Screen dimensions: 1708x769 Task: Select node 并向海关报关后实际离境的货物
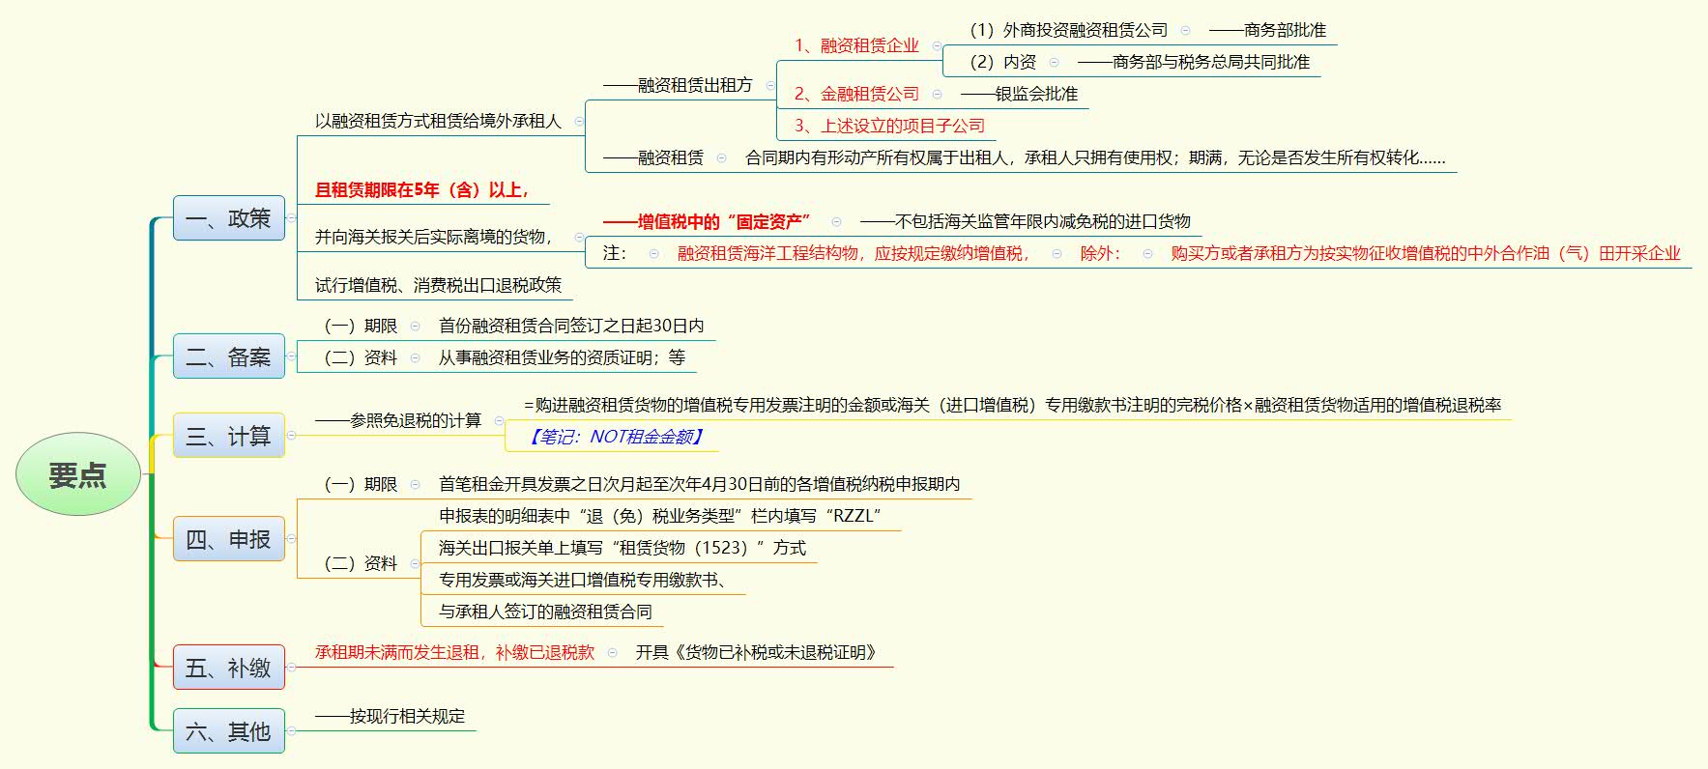pyautogui.click(x=433, y=237)
